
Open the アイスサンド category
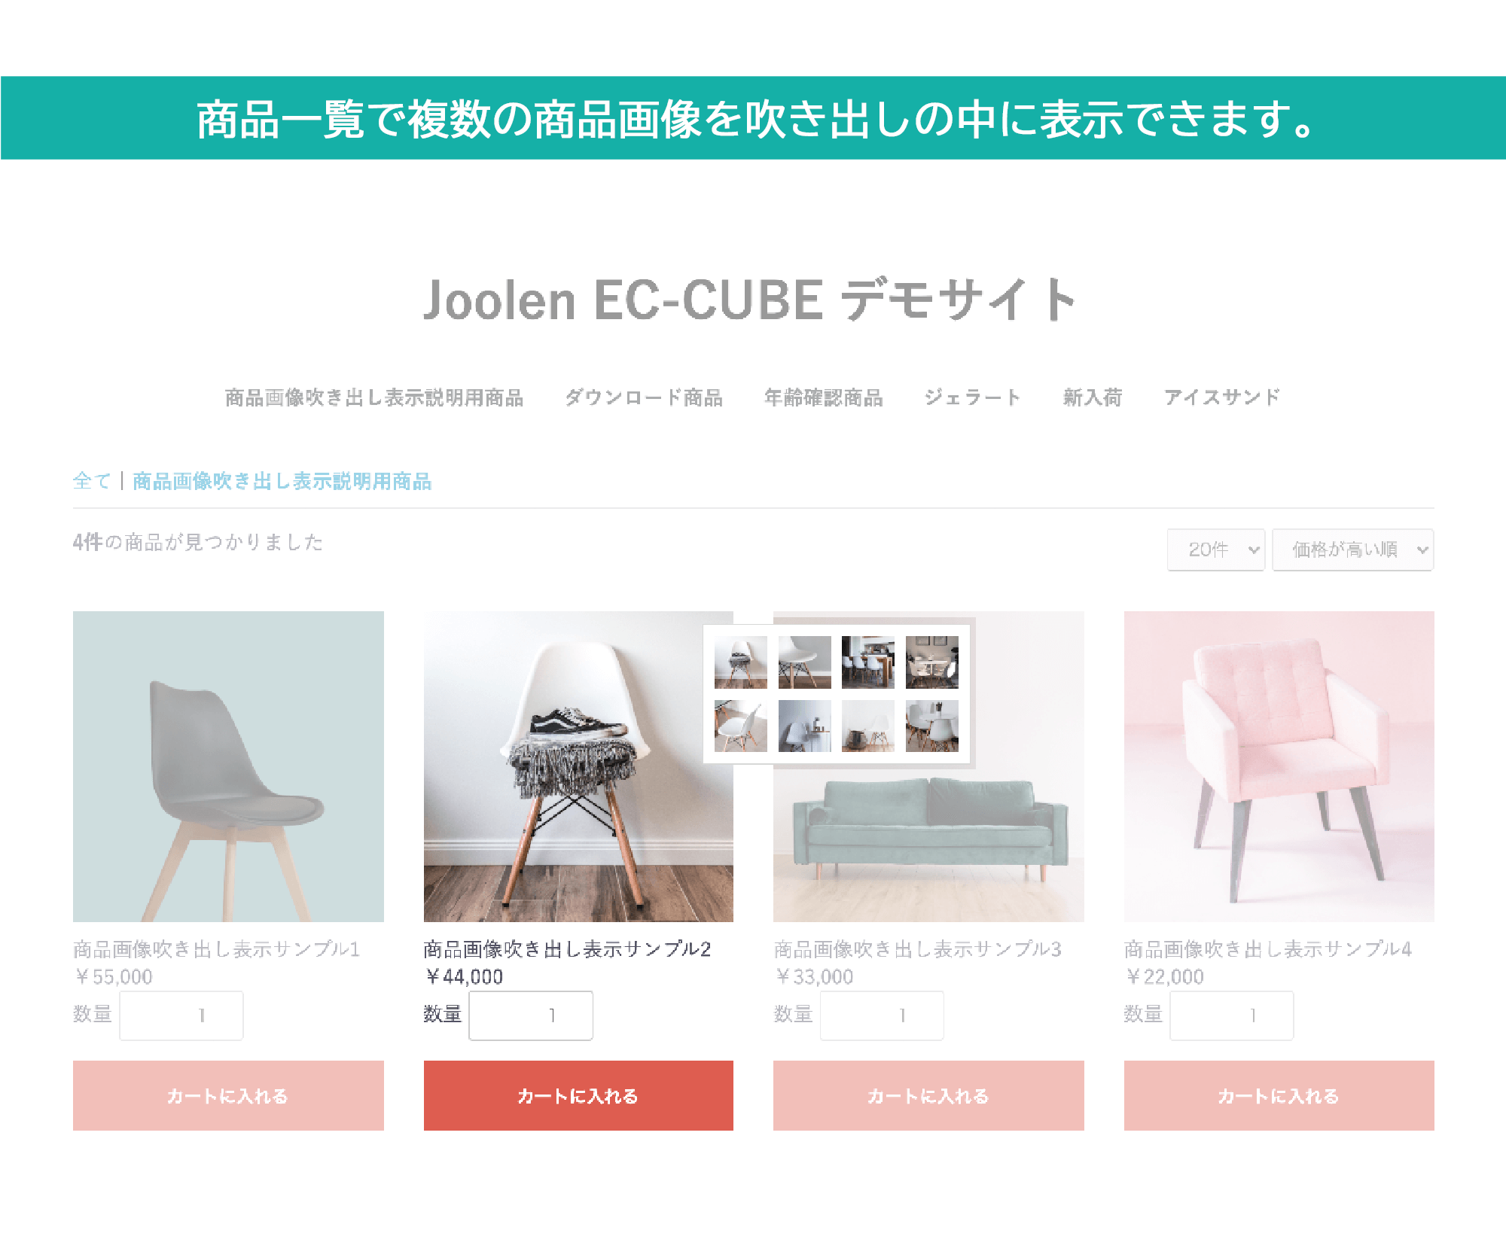pos(1221,397)
